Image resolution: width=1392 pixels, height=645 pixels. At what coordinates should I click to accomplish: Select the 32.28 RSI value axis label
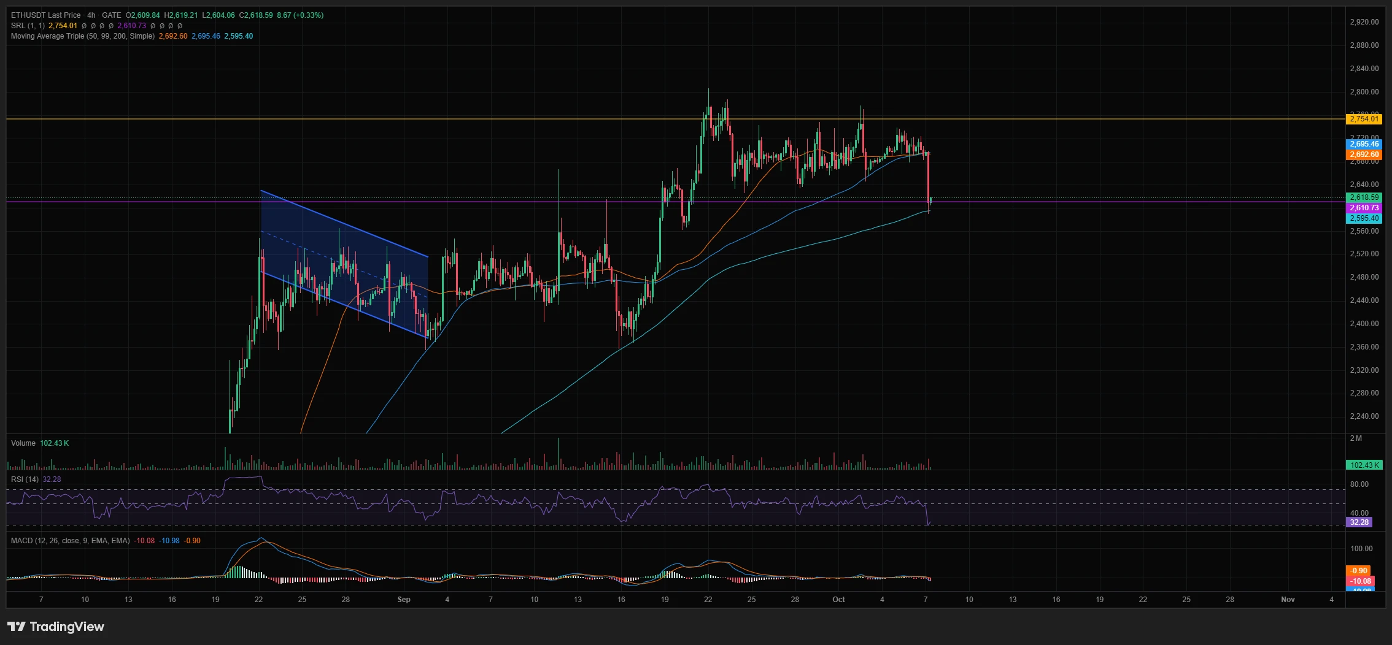click(1359, 522)
